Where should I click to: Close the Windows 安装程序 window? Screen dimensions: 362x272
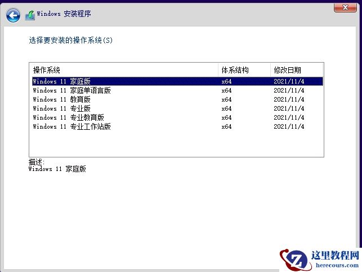(345, 7)
